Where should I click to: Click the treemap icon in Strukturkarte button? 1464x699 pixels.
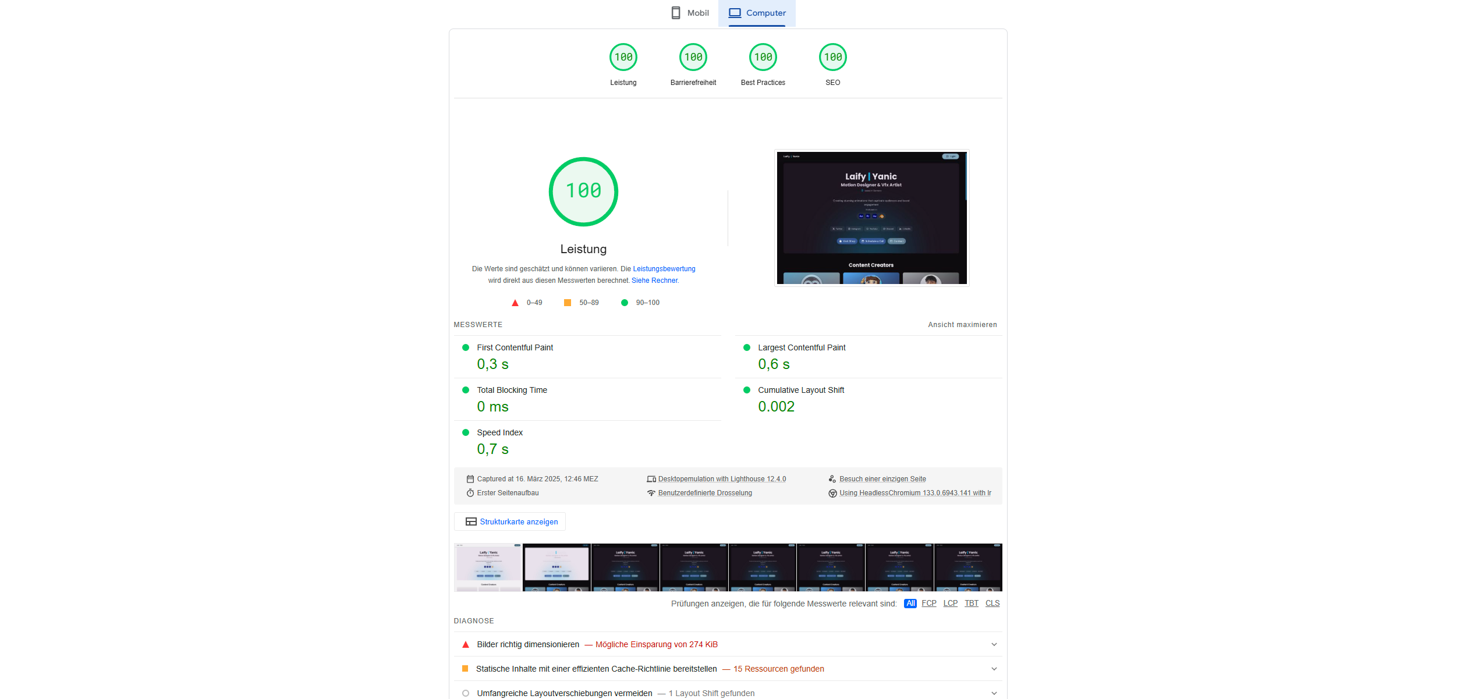click(x=471, y=521)
